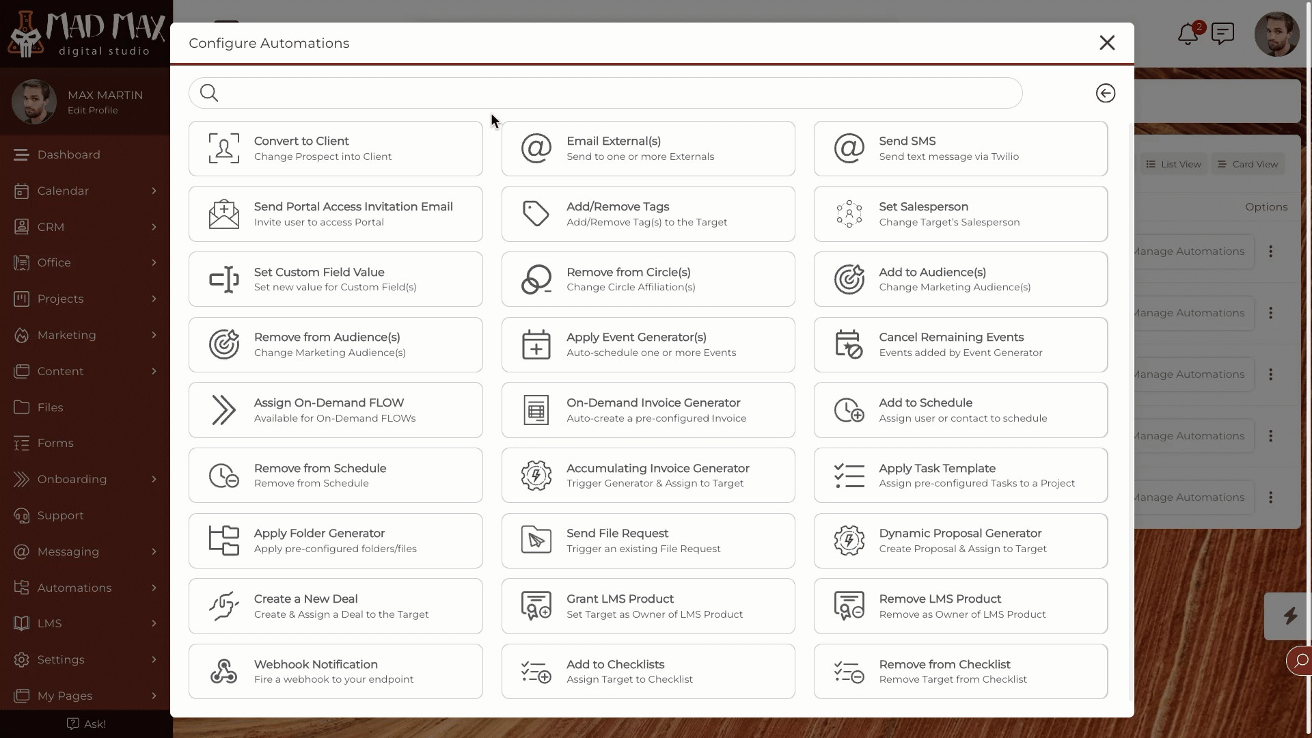1312x738 pixels.
Task: Click the Remove from Audience(s) button
Action: [x=336, y=344]
